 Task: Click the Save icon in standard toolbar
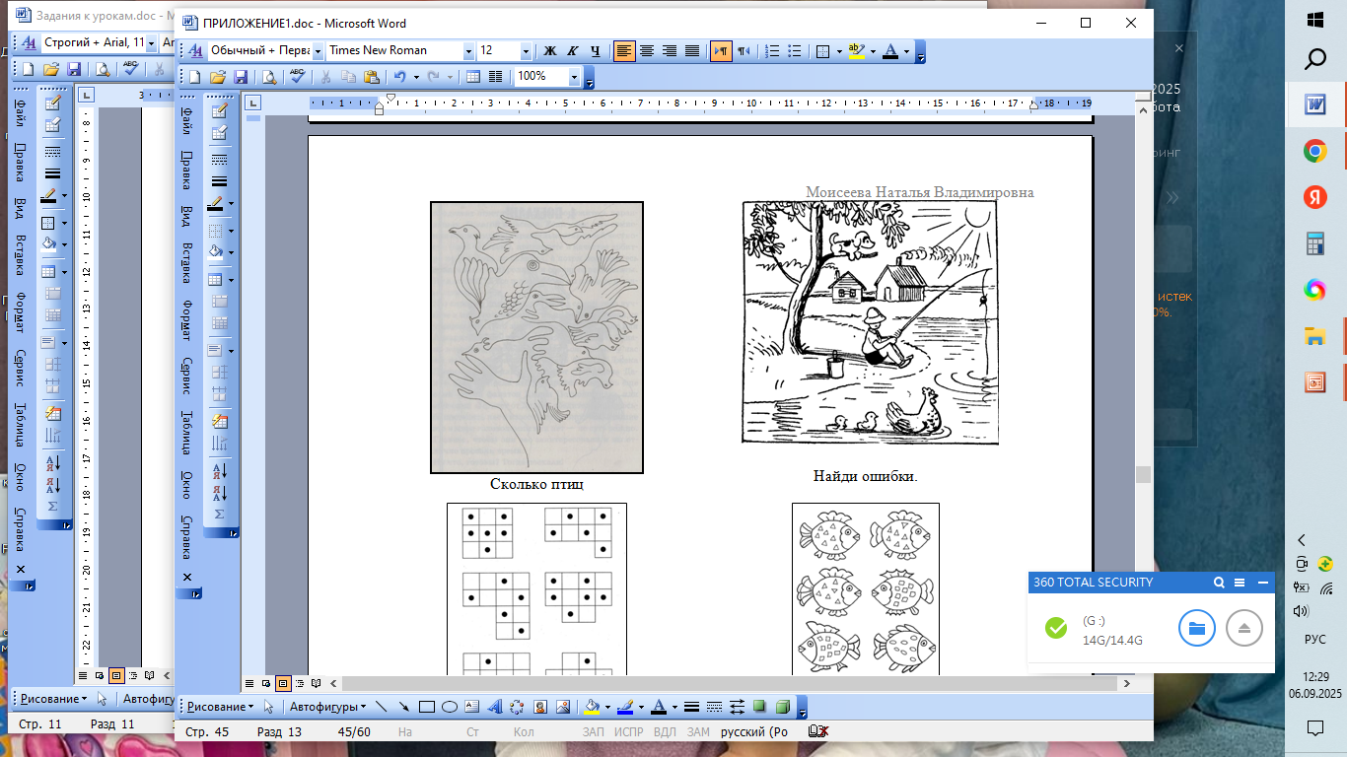coord(239,77)
